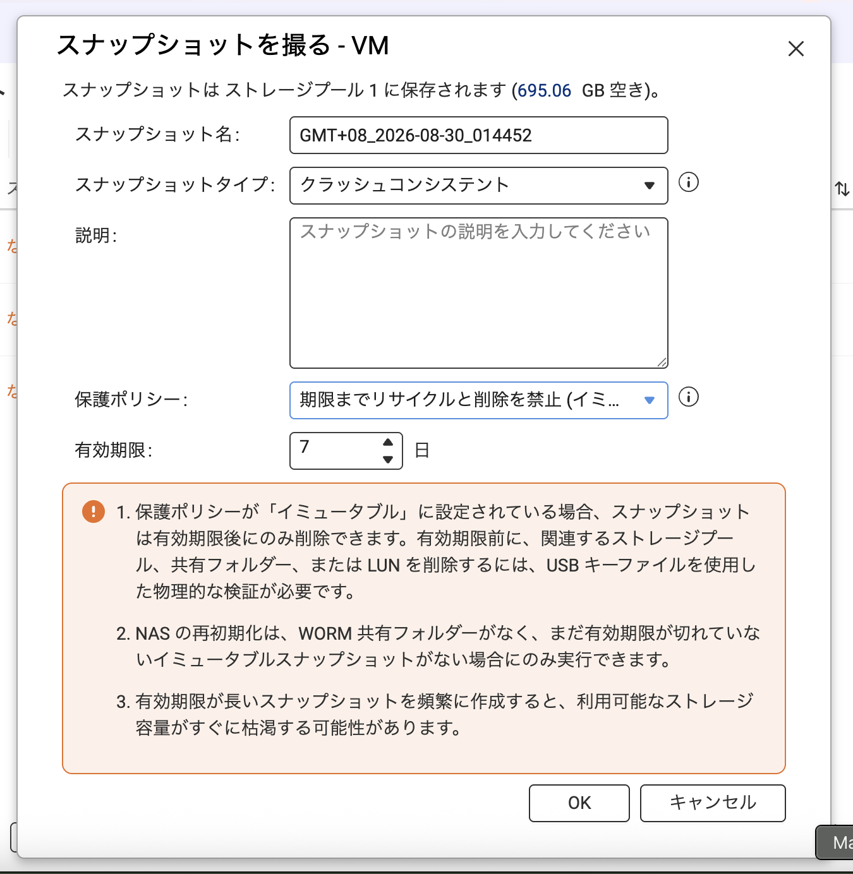
Task: Click the orange warning exclamation icon
Action: [94, 511]
